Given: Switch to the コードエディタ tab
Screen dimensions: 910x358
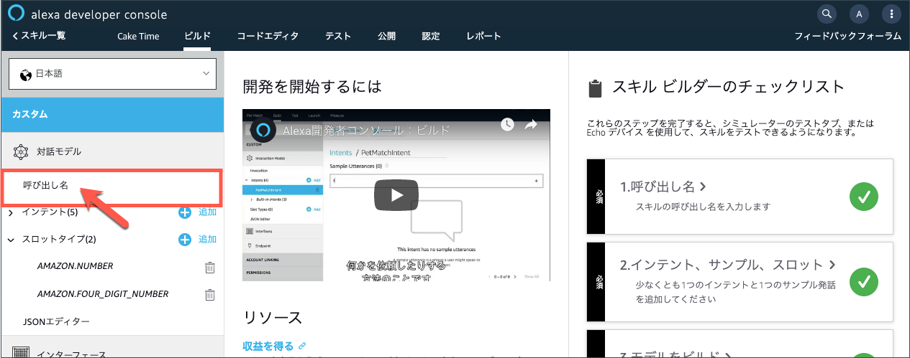Looking at the screenshot, I should click(268, 36).
